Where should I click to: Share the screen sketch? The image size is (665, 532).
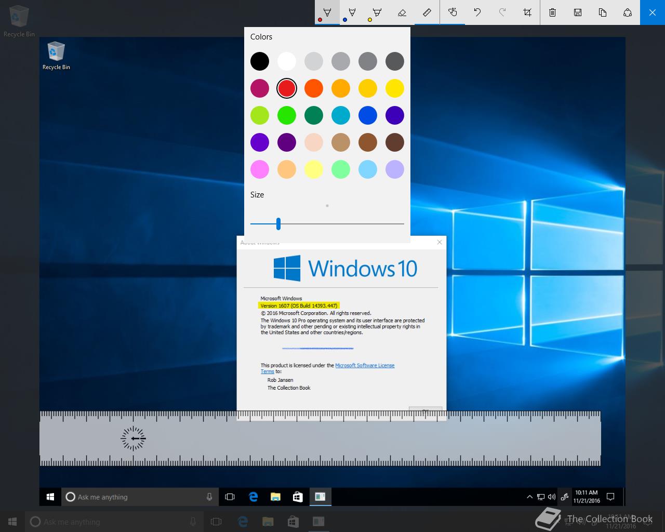coord(628,12)
